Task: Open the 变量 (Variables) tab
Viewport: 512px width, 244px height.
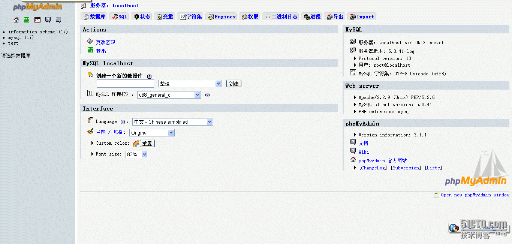Action: (165, 16)
